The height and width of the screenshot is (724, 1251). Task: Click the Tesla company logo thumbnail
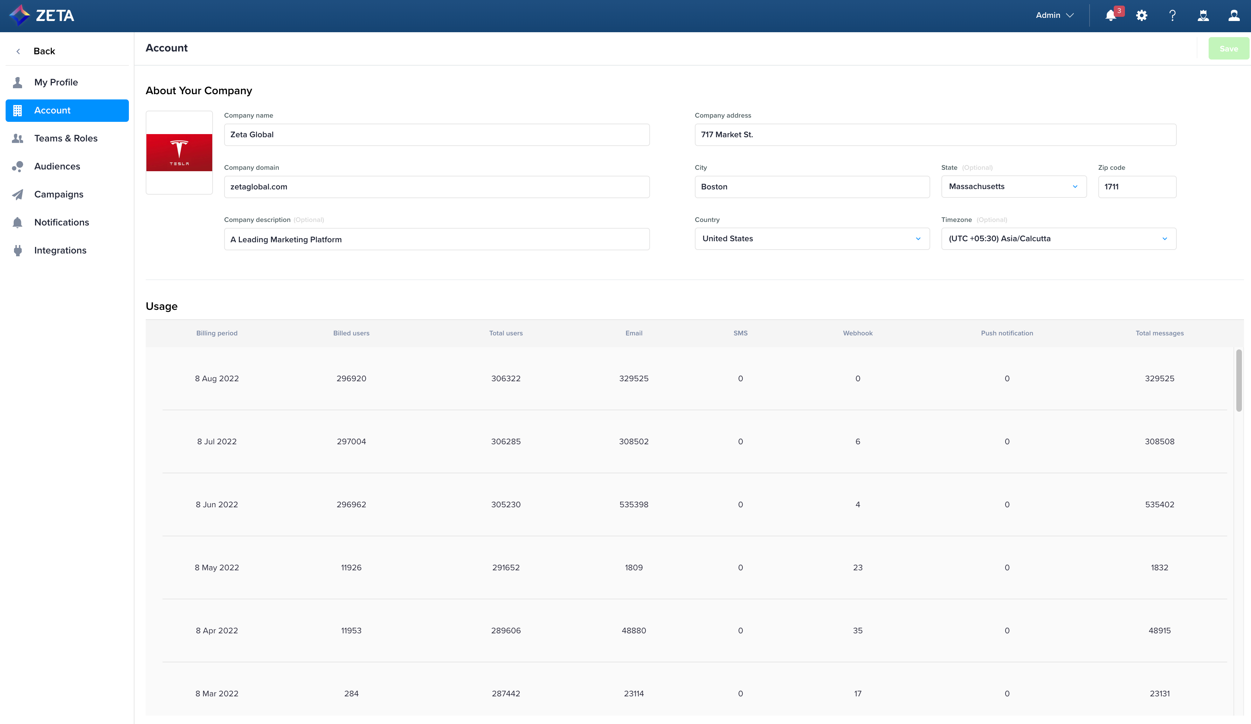tap(179, 152)
